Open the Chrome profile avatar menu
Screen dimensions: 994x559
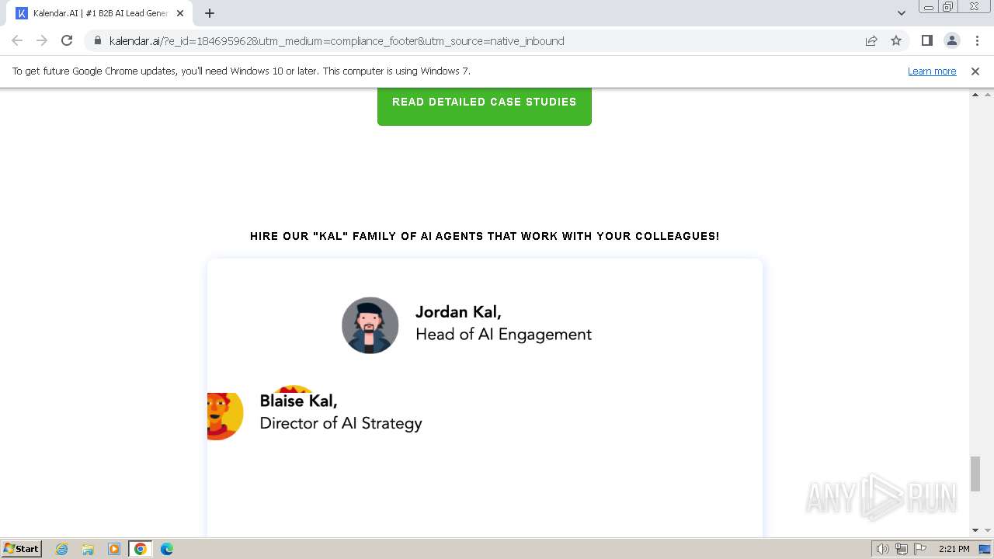(x=951, y=41)
